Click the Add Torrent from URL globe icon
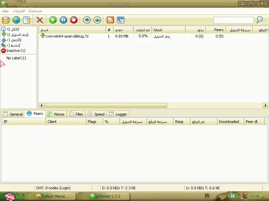The height and width of the screenshot is (201, 269). 16,20
